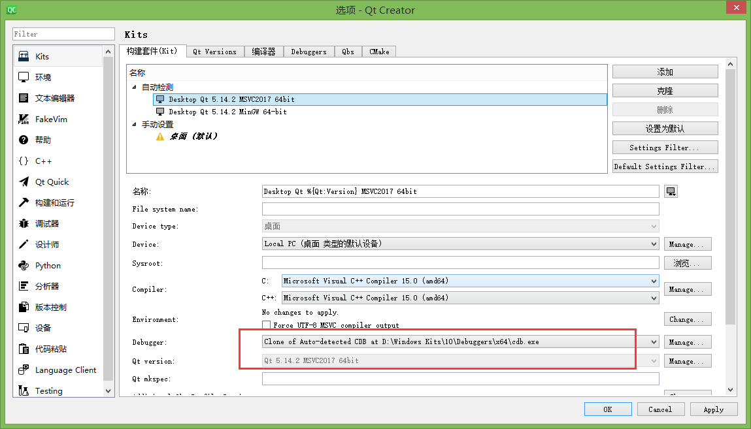
Task: Open the 帮助 question mark icon
Action: (24, 140)
